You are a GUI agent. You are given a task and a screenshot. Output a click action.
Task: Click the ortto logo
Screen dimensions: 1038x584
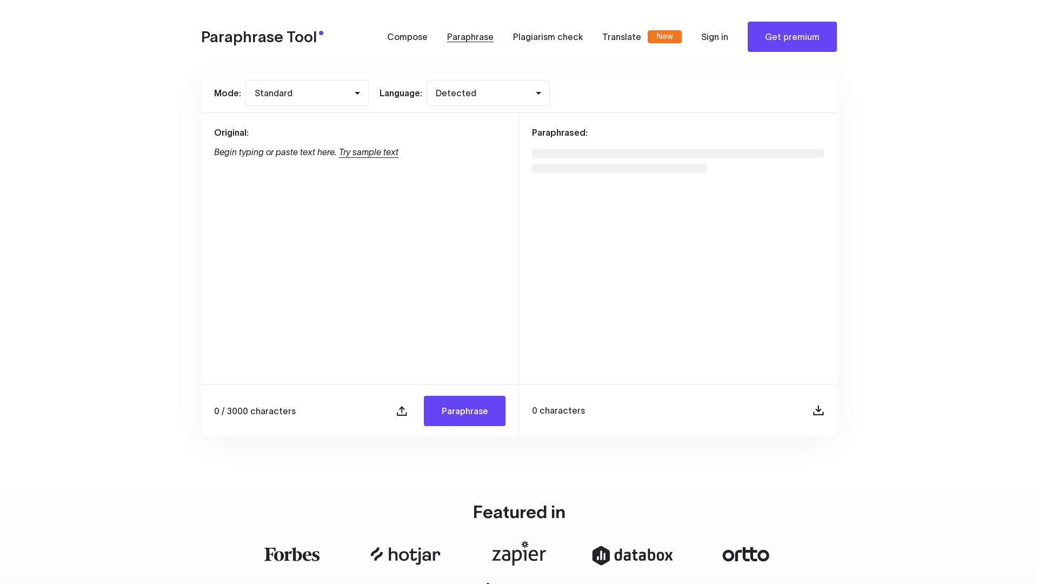click(x=746, y=555)
